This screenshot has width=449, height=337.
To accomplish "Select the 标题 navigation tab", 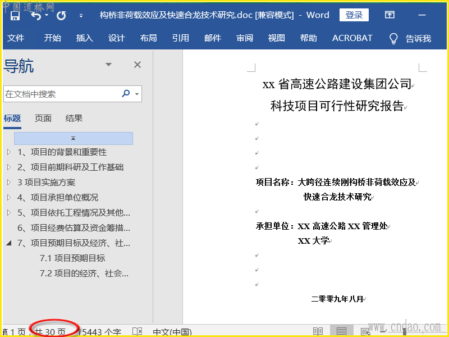I will 12,119.
